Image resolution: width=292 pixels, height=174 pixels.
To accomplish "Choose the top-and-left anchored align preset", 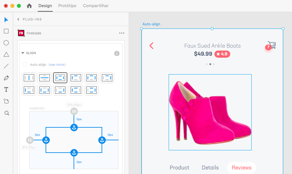I will tap(76, 78).
